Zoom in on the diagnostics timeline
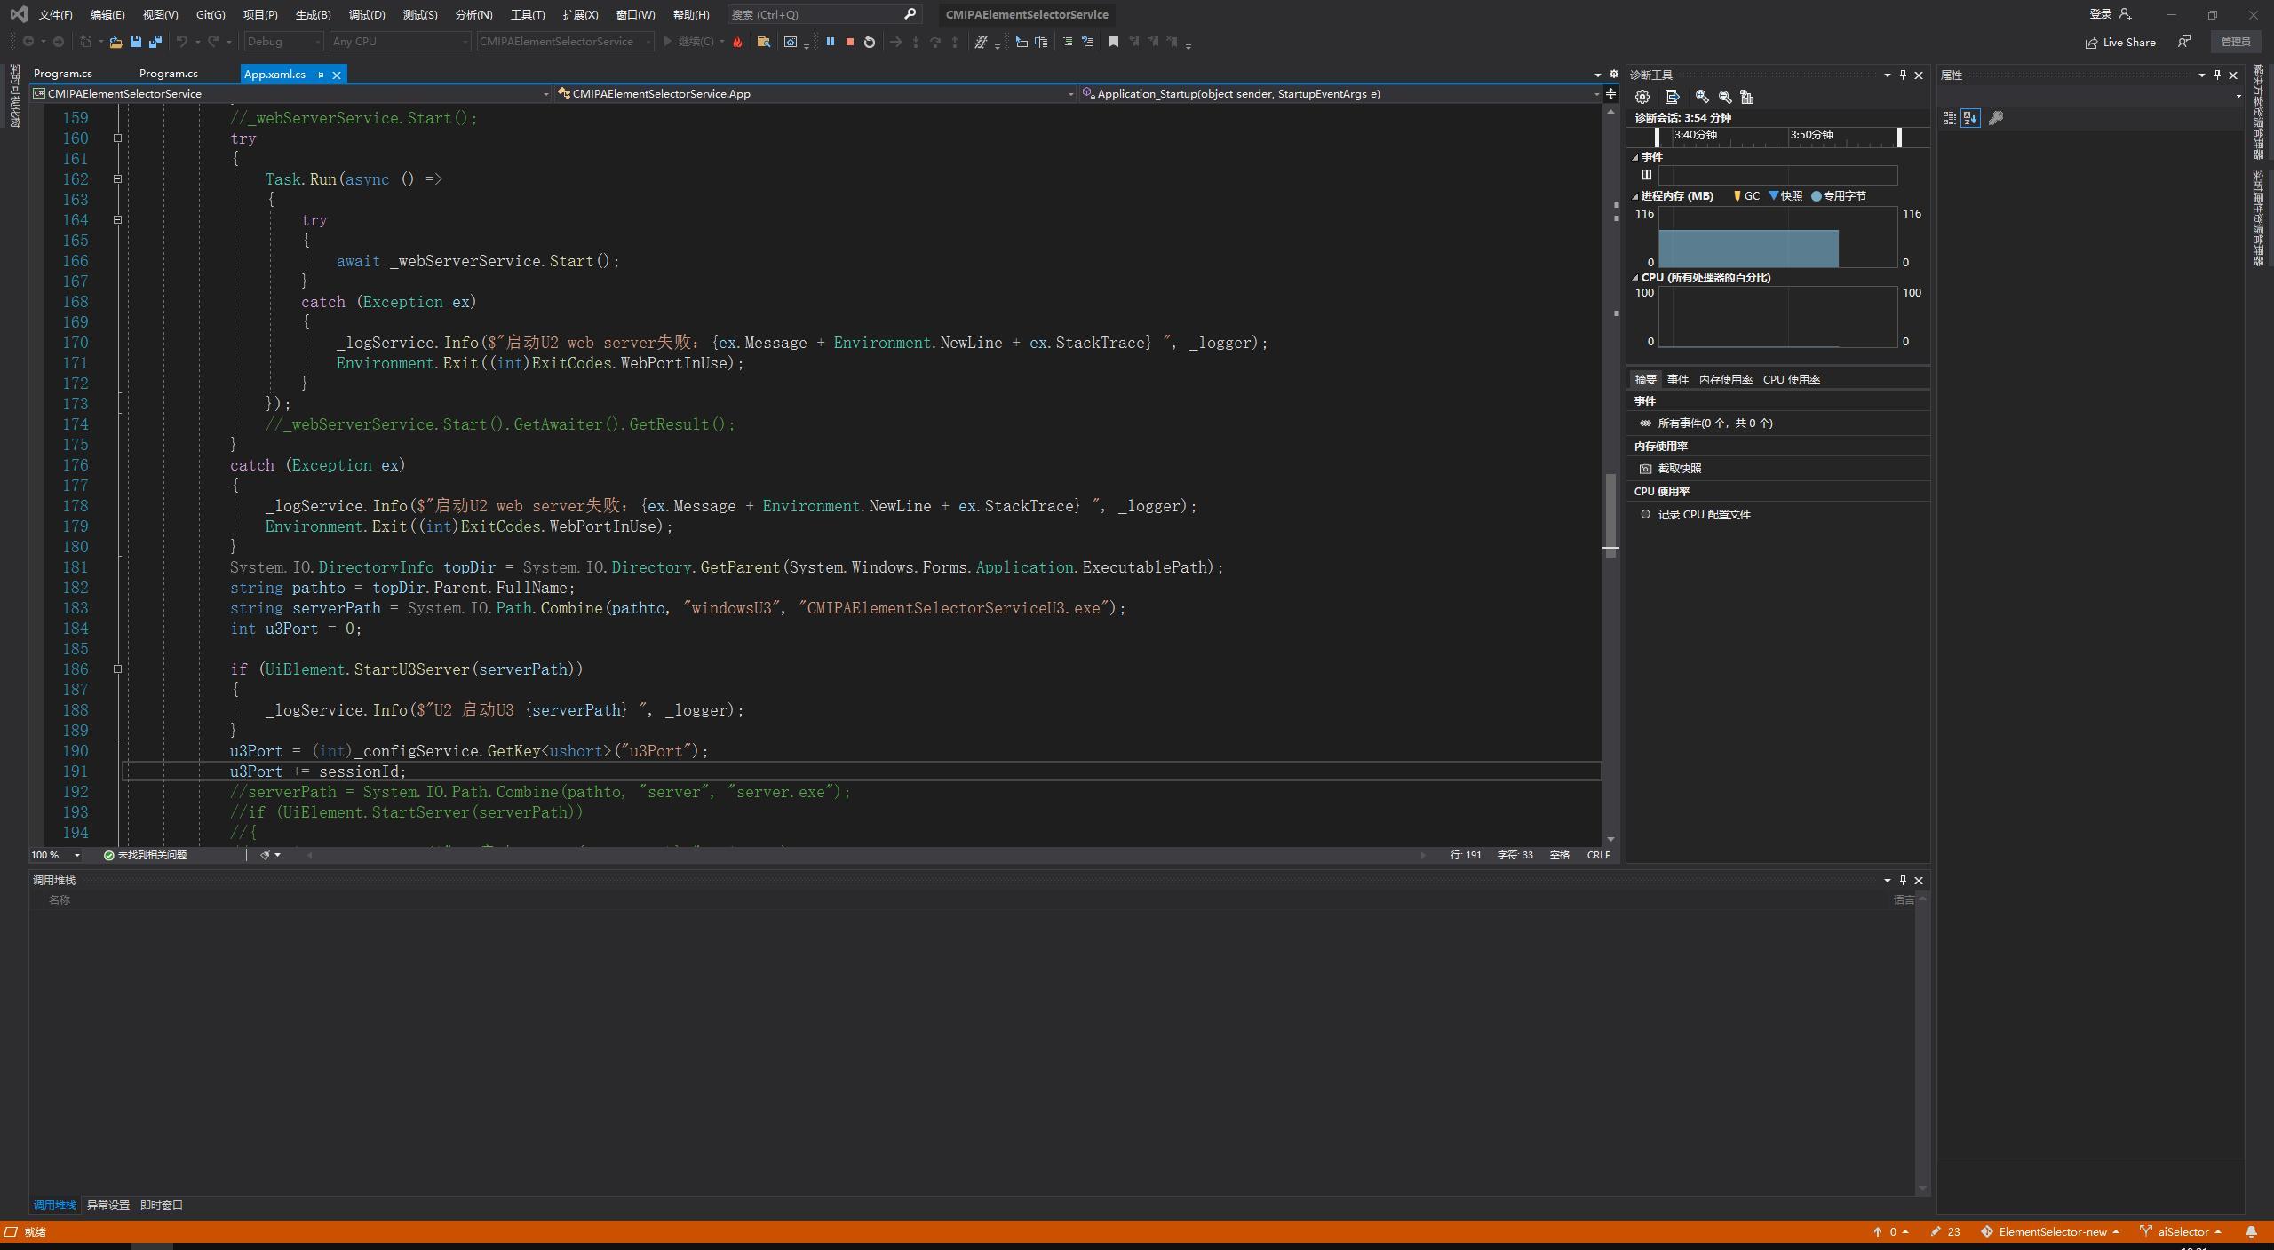The width and height of the screenshot is (2274, 1250). tap(1702, 97)
